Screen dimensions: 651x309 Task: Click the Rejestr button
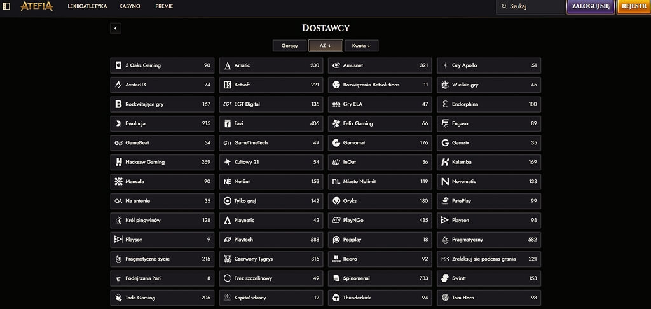(x=634, y=6)
